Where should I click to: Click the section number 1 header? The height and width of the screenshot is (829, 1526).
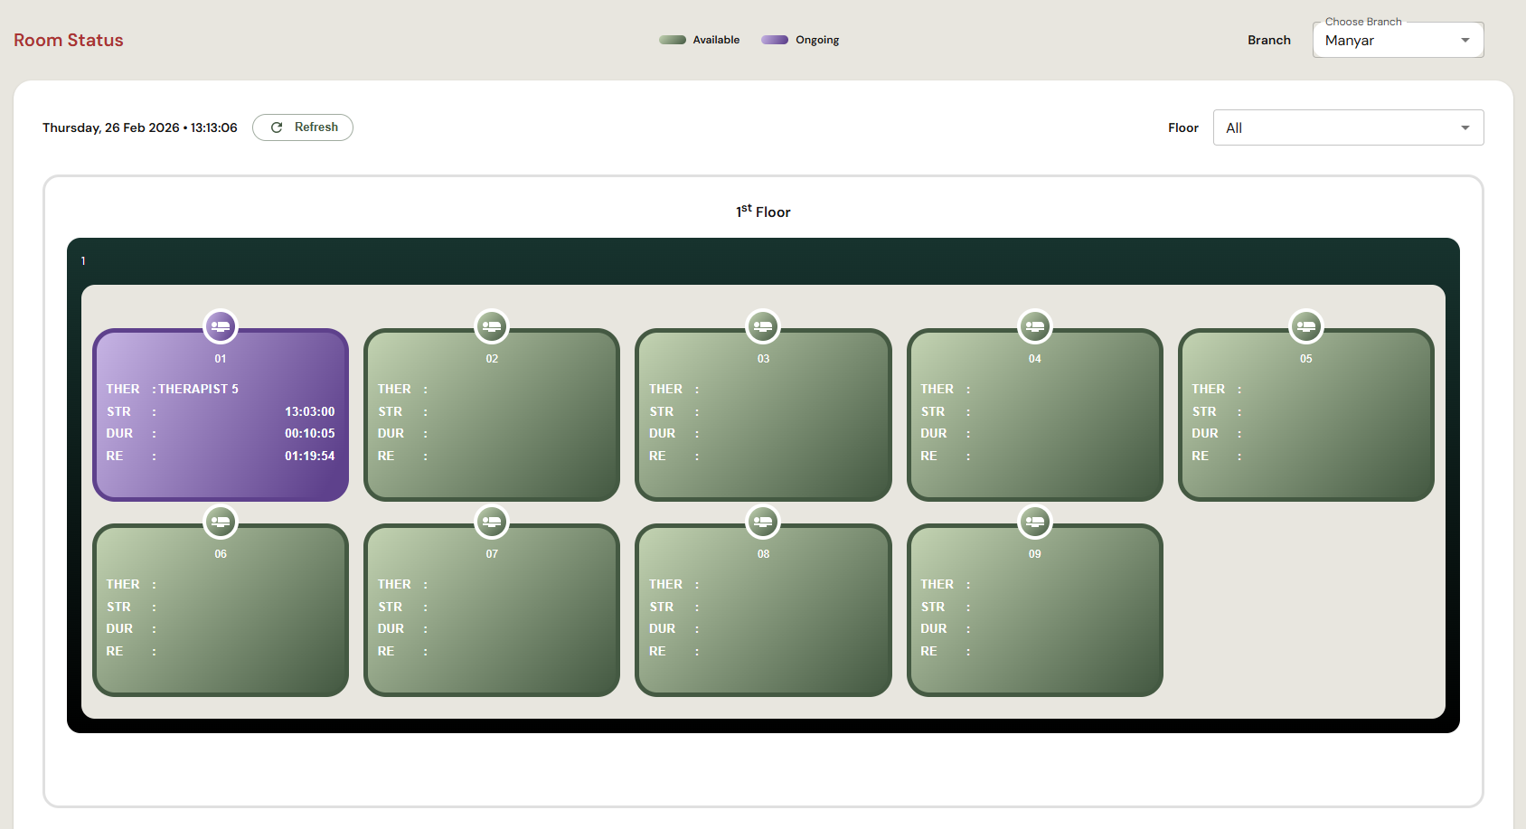(83, 261)
